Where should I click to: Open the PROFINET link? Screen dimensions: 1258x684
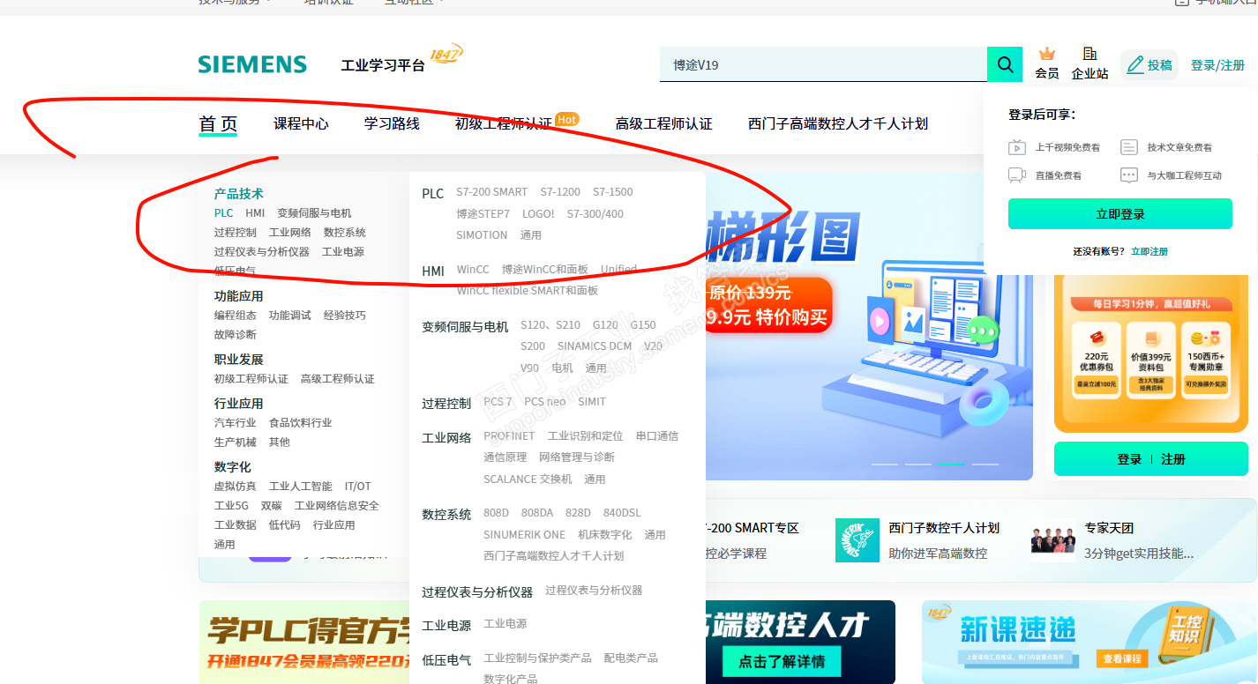tap(509, 436)
